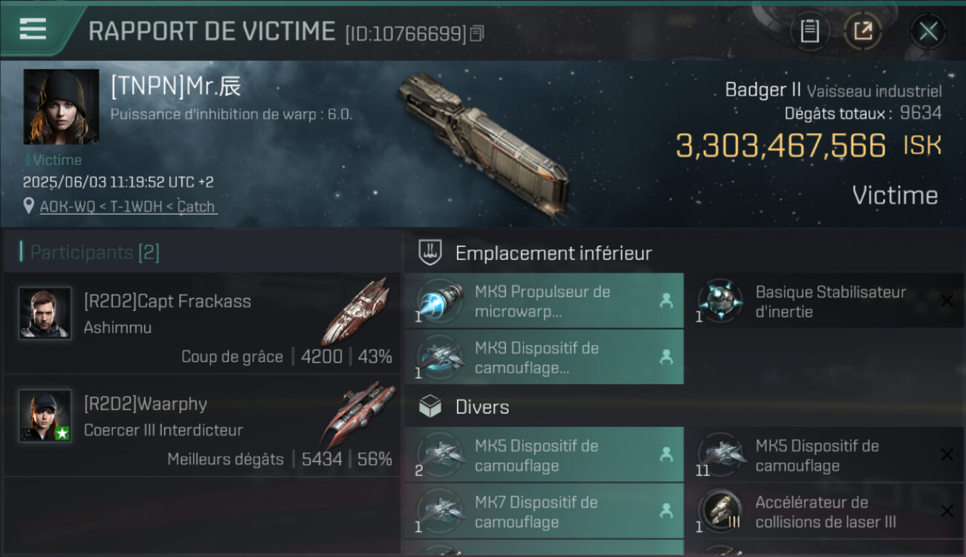Image resolution: width=966 pixels, height=557 pixels.
Task: Click the X mark on MK5 Dispositif row
Action: point(947,455)
